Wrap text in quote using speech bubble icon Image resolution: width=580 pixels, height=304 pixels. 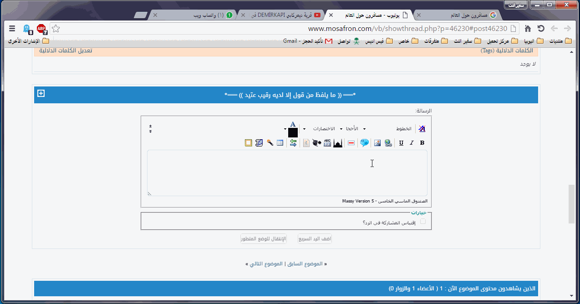(364, 143)
